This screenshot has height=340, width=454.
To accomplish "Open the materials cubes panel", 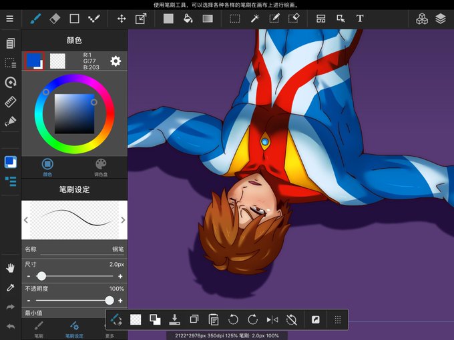I will point(422,19).
